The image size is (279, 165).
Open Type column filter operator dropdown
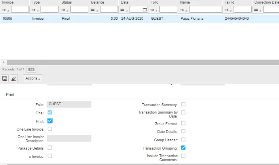(35, 10)
